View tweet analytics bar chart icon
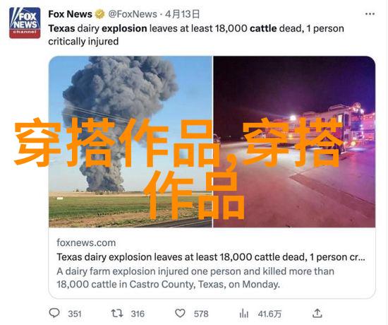The width and height of the screenshot is (388, 325). (244, 314)
